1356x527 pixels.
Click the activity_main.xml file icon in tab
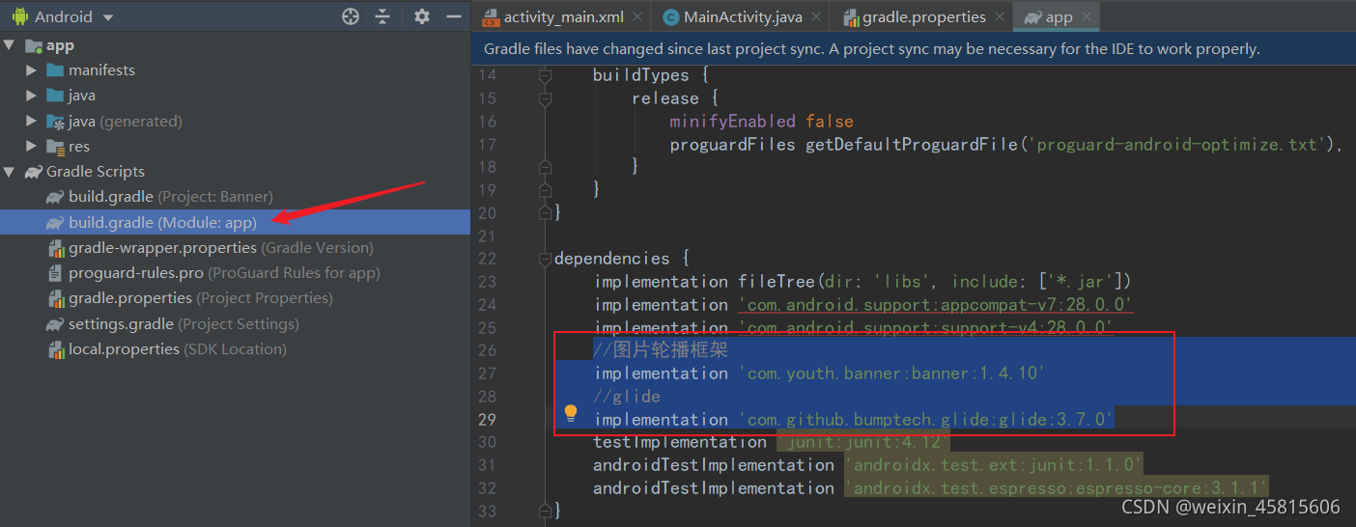coord(490,17)
